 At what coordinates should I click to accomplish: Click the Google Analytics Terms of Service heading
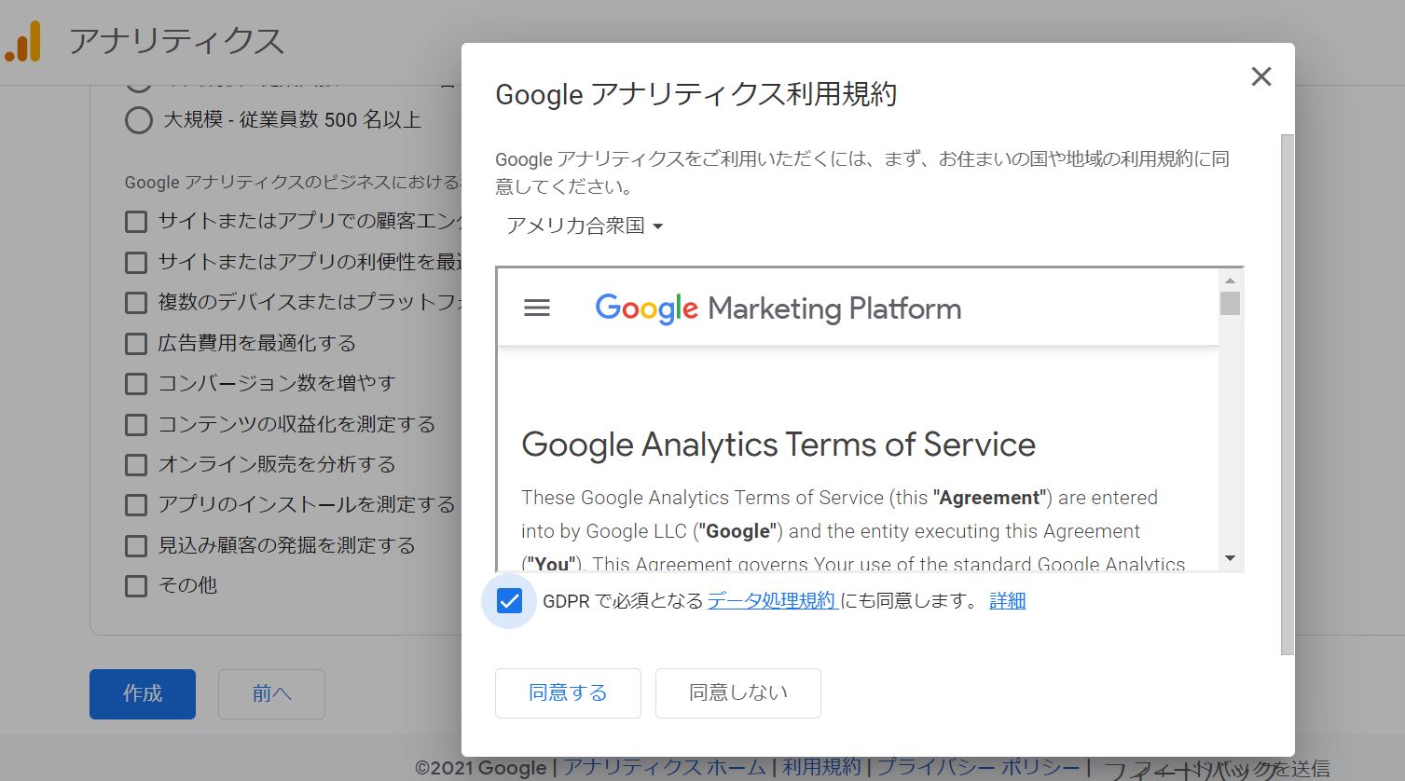tap(778, 445)
